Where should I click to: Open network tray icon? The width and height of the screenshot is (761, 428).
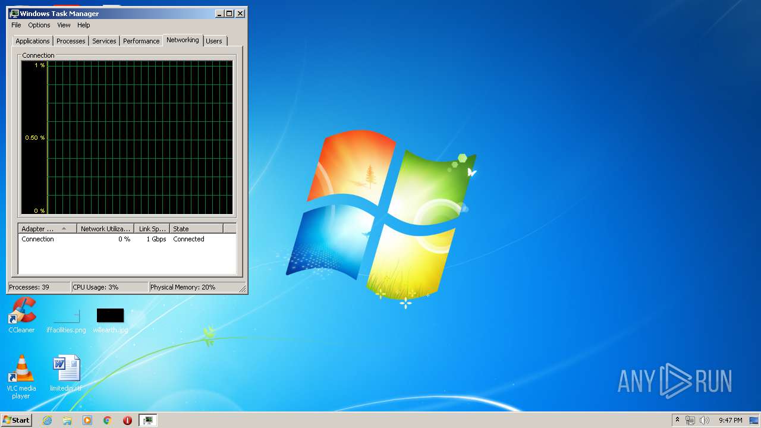click(x=690, y=420)
